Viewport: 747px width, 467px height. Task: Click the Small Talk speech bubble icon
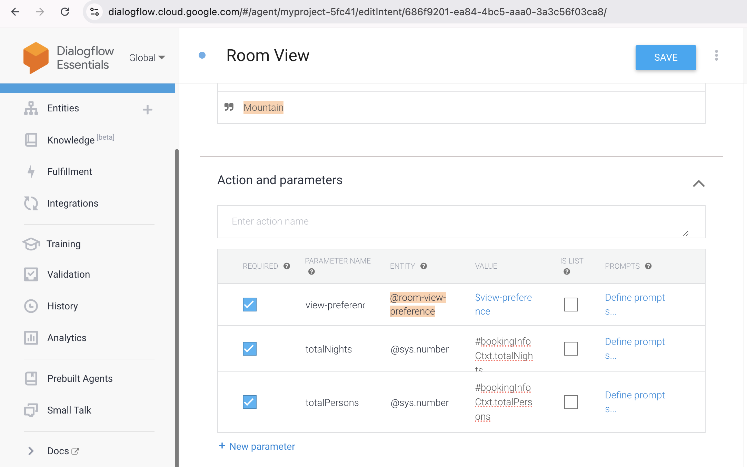[31, 410]
